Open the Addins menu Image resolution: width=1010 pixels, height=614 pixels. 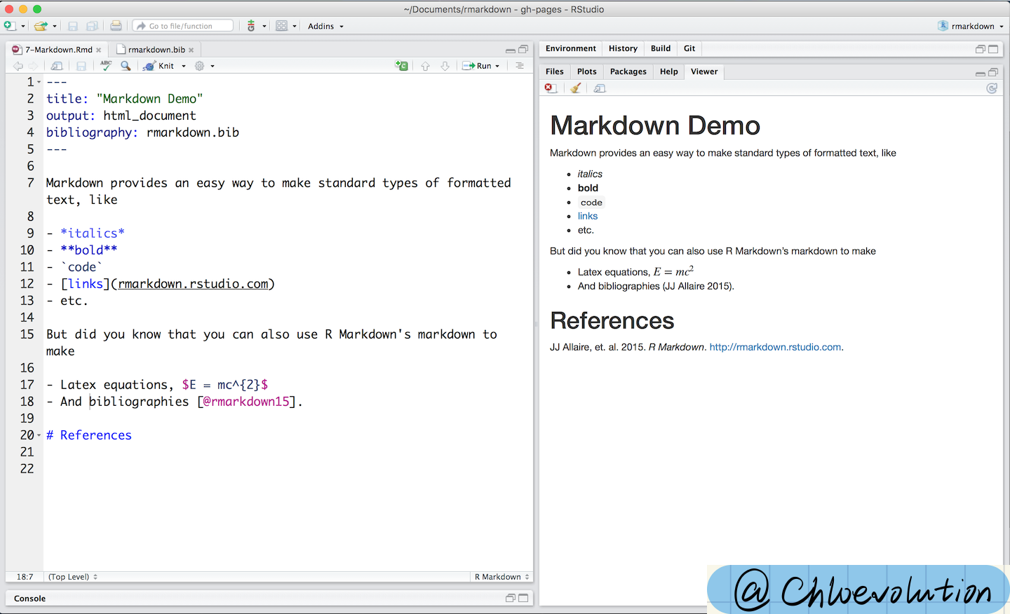click(x=325, y=26)
